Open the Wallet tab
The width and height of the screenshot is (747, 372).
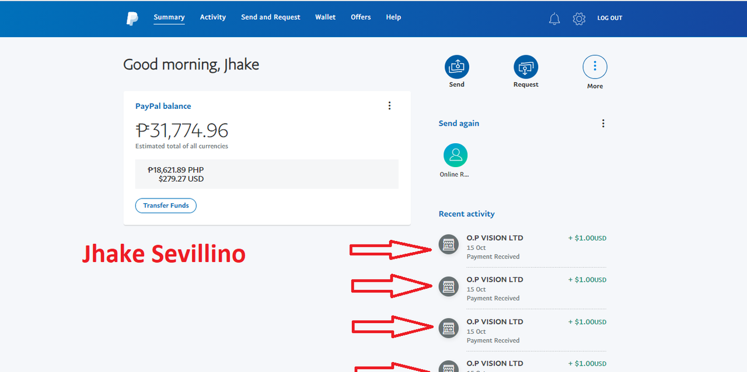click(x=326, y=17)
